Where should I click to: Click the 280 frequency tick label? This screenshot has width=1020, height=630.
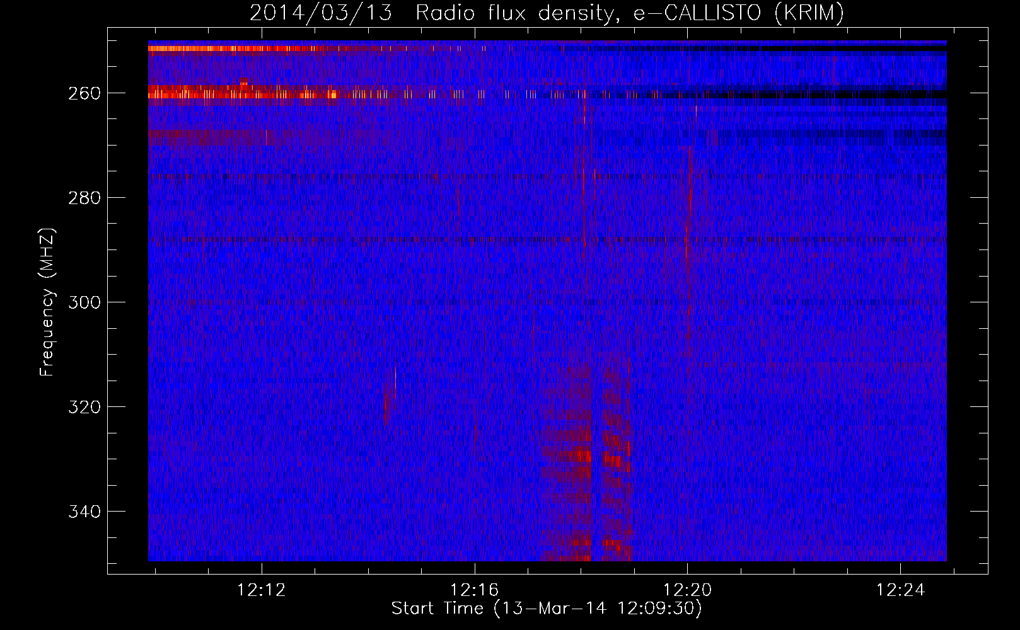click(84, 198)
